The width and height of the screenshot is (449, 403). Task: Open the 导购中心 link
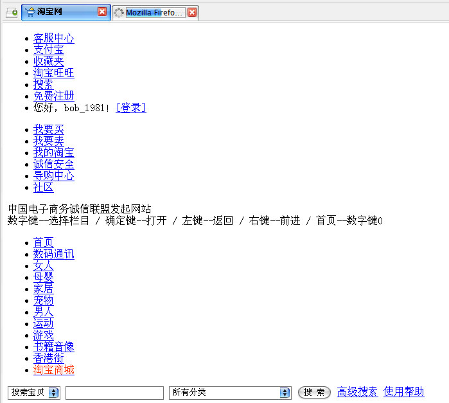[54, 175]
